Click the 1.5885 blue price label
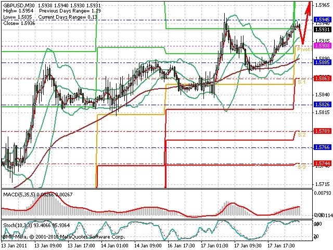 (x=323, y=63)
